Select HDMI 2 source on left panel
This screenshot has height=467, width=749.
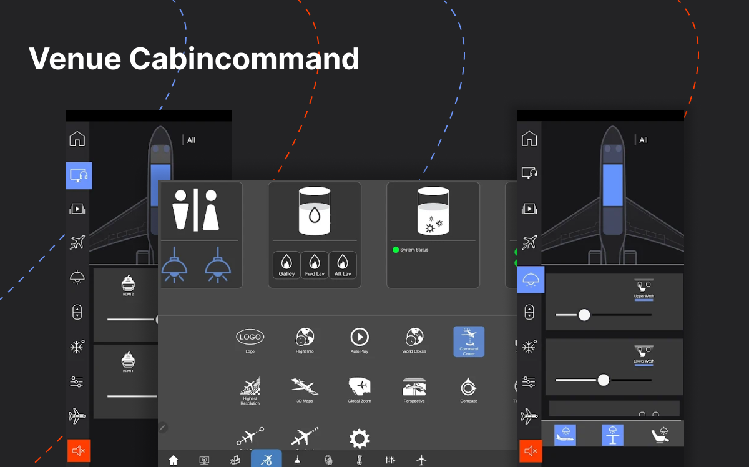(x=129, y=285)
